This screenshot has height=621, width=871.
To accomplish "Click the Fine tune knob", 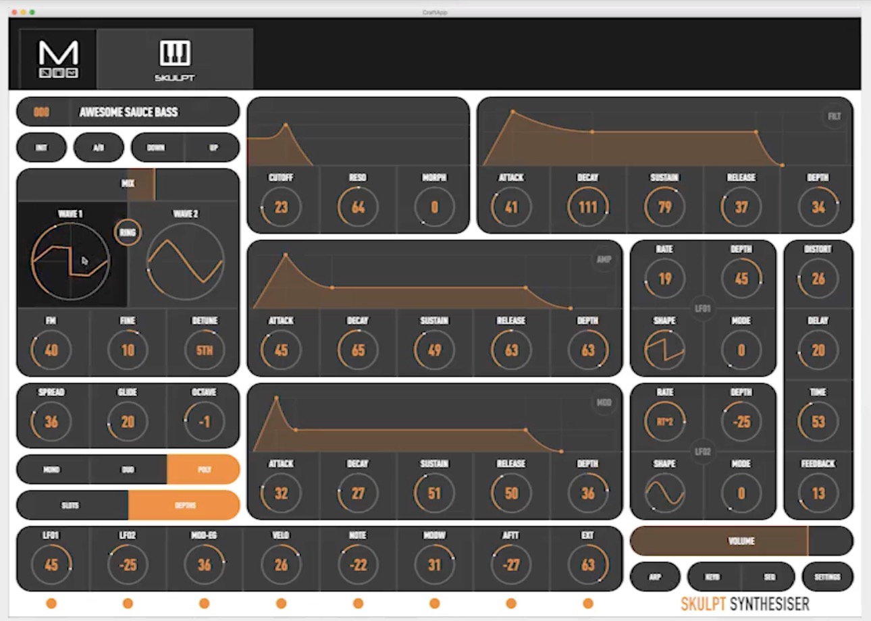I will (x=128, y=350).
